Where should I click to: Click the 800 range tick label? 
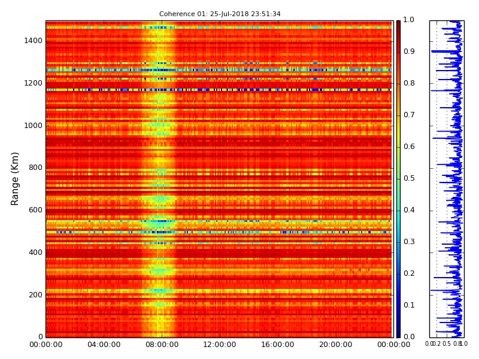(x=35, y=168)
